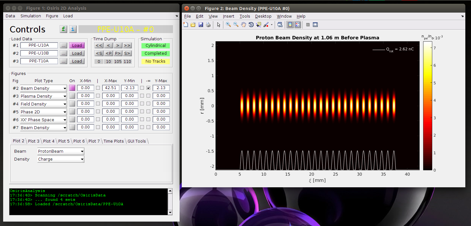The image size is (471, 226).
Task: Switch to the Time Plots tab
Action: pyautogui.click(x=113, y=141)
